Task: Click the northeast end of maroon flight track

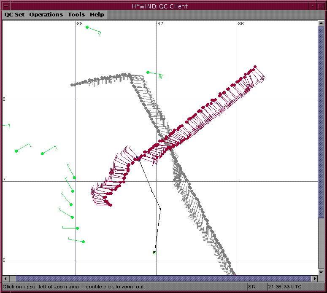Action: 255,67
